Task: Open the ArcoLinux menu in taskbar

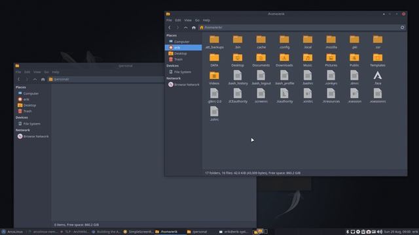Action: (x=12, y=232)
